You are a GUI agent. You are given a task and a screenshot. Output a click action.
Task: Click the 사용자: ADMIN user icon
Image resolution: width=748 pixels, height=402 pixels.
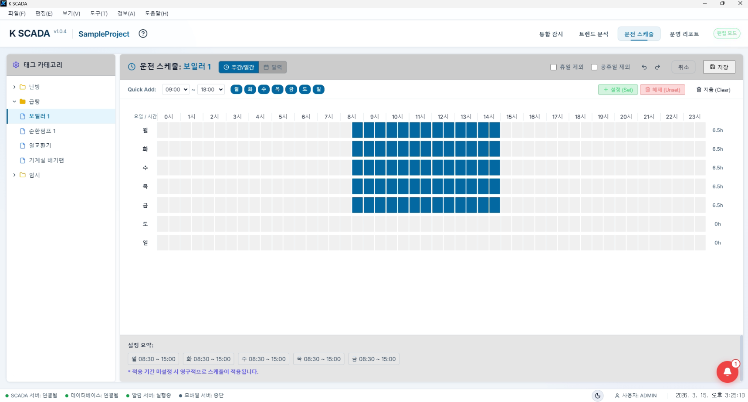coord(617,395)
